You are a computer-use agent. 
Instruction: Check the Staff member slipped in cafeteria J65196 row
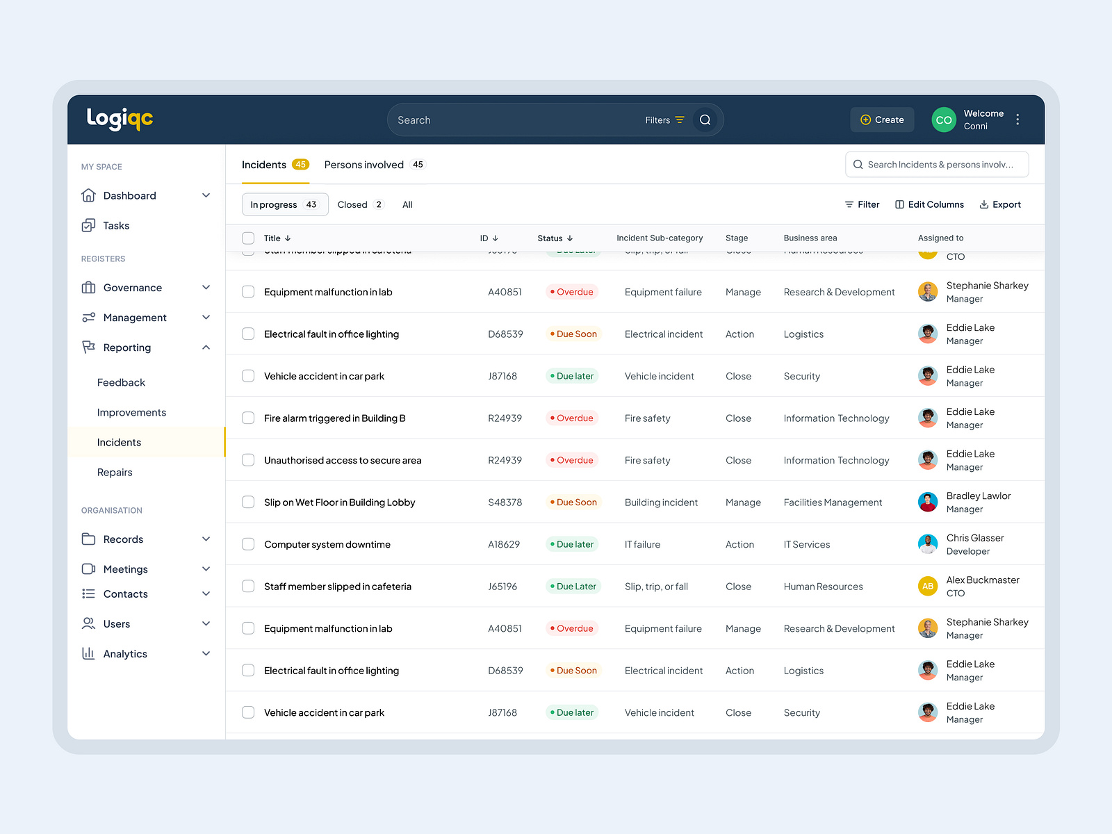tap(248, 586)
